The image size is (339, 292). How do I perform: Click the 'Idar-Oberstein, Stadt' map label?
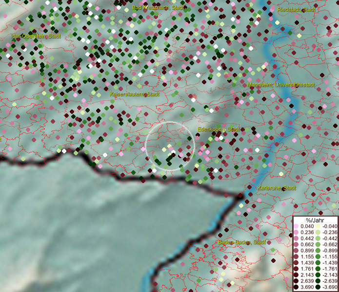click(36, 36)
